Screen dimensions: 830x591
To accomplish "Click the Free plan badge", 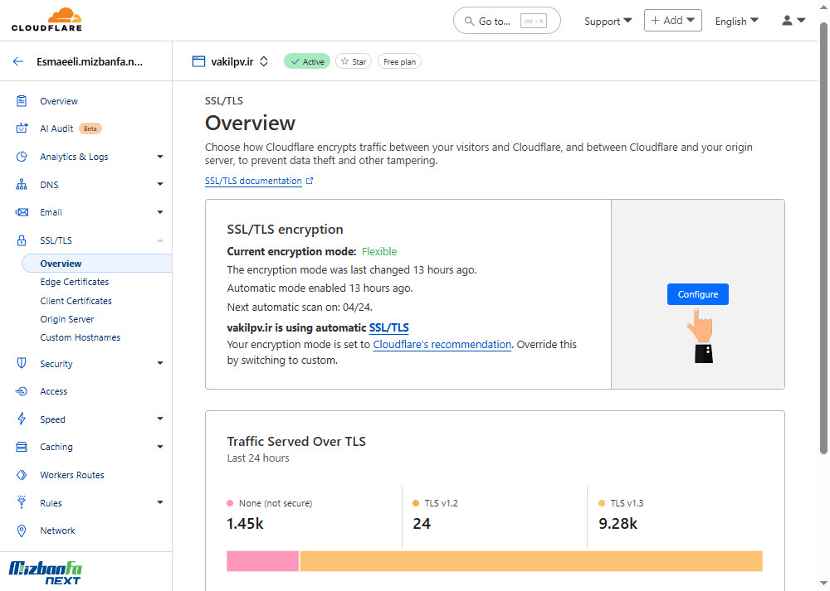I will tap(400, 62).
